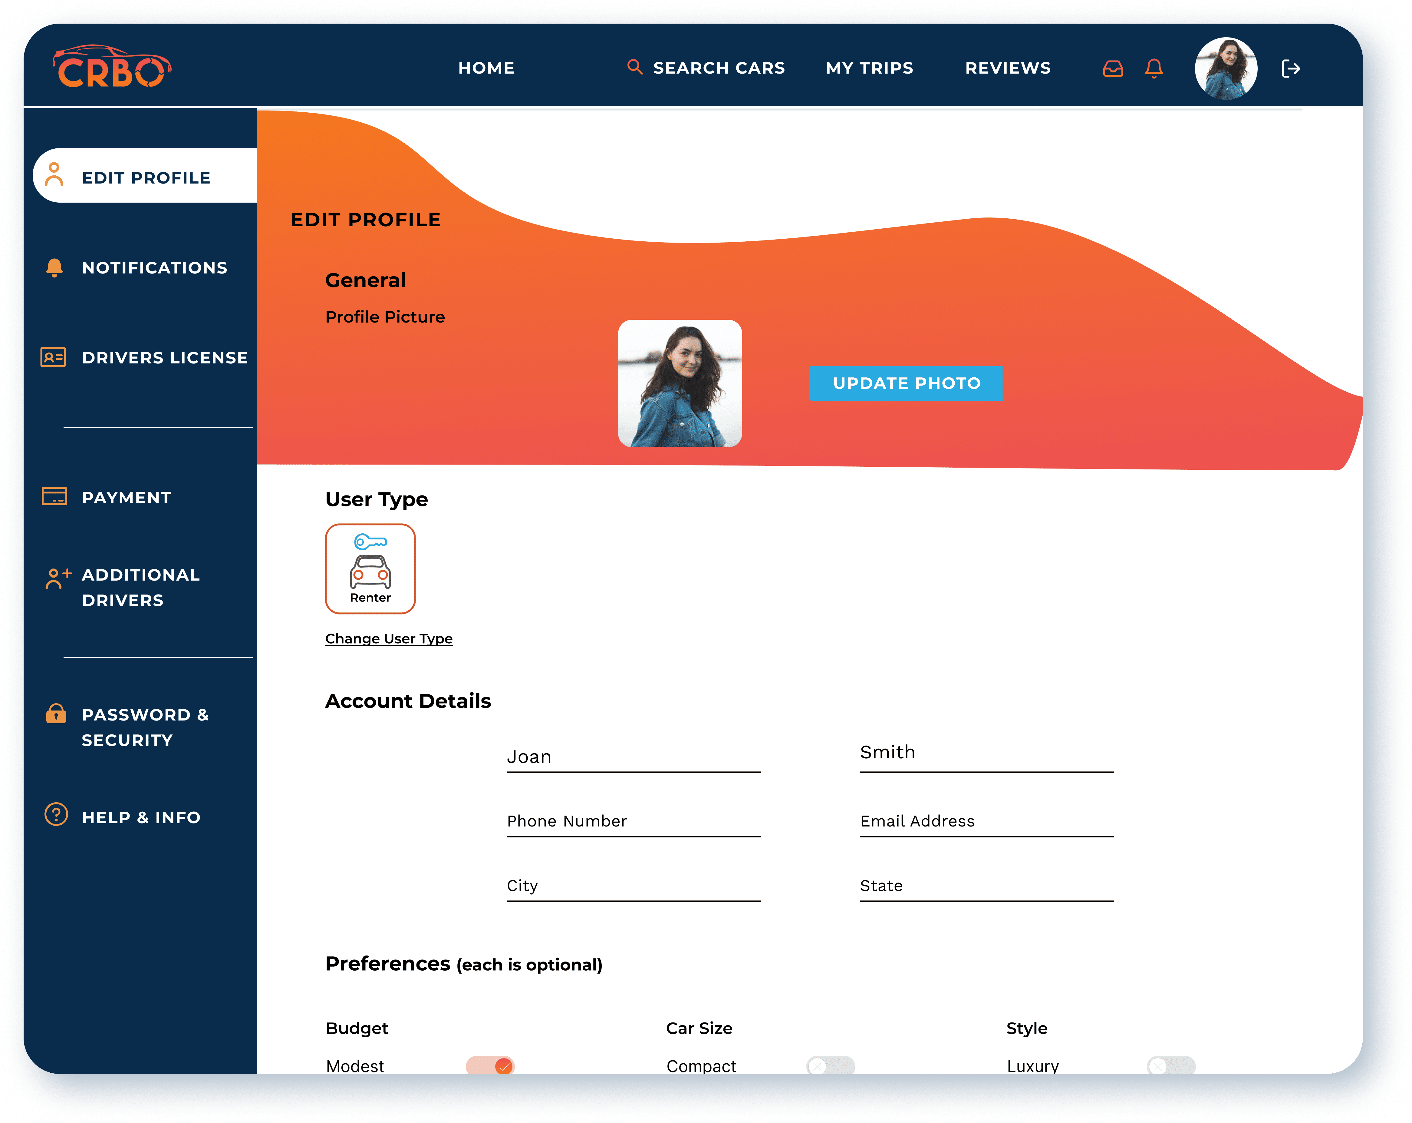Click the CRBO car logo
Screen dimensions: 1412x1123
pyautogui.click(x=111, y=68)
